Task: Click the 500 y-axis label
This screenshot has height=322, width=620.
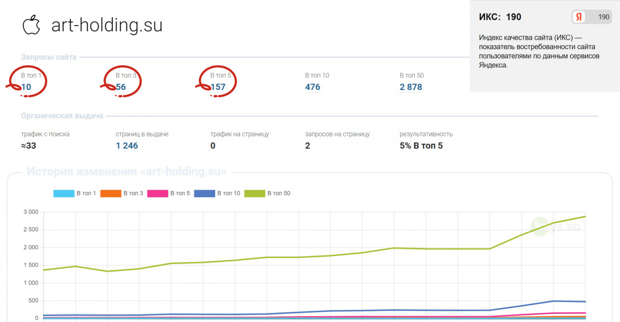Action: (x=33, y=301)
